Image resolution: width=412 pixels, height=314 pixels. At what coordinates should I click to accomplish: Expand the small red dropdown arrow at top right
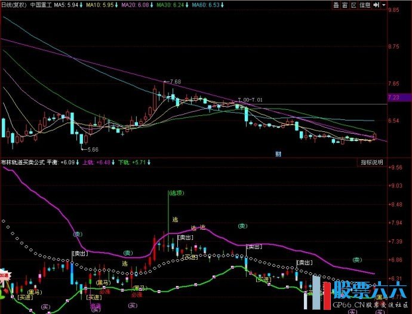383,4
